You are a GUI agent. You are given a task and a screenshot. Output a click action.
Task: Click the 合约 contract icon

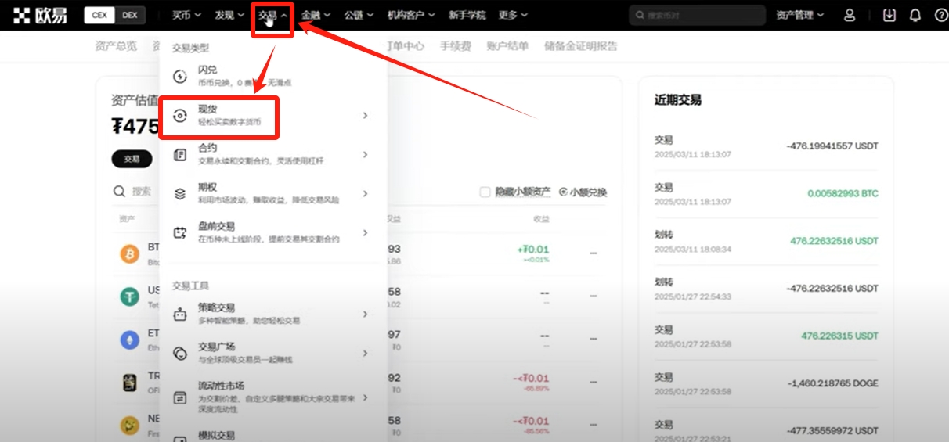pyautogui.click(x=180, y=155)
